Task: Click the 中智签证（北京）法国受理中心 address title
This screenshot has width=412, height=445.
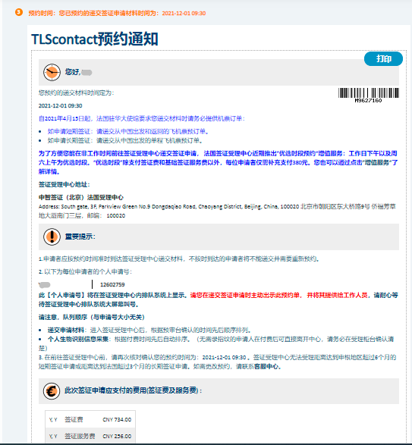Action: [x=81, y=197]
